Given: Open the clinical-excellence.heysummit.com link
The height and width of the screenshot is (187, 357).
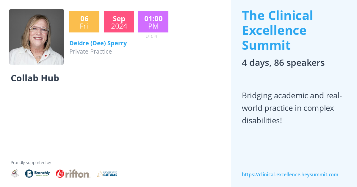Looking at the screenshot, I should (290, 174).
